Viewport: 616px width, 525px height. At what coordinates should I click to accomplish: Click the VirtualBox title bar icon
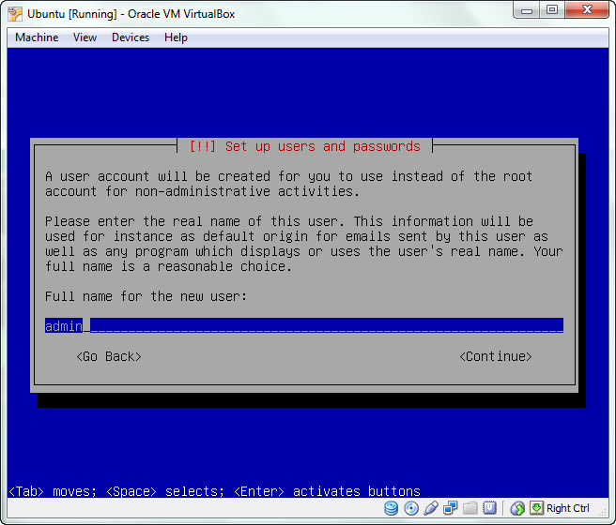15,14
